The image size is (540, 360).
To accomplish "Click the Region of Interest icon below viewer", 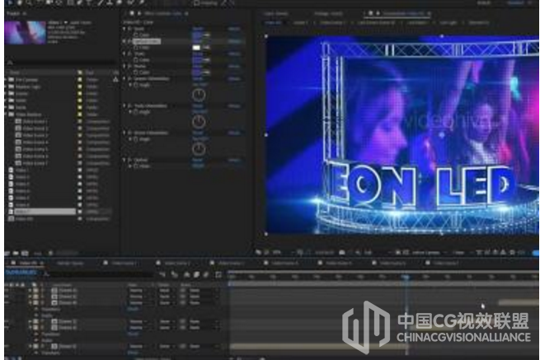I will [x=398, y=253].
